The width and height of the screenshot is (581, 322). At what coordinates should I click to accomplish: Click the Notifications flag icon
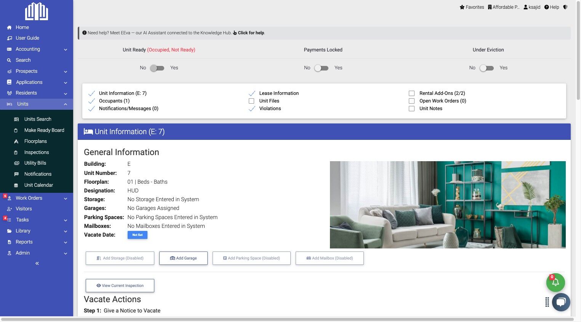[x=16, y=174]
